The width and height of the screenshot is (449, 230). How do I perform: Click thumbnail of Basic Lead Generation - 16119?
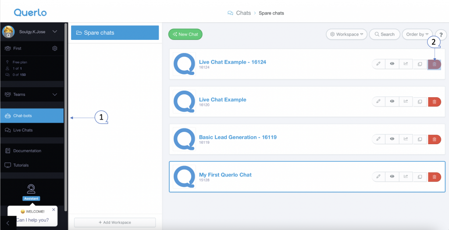tap(185, 139)
